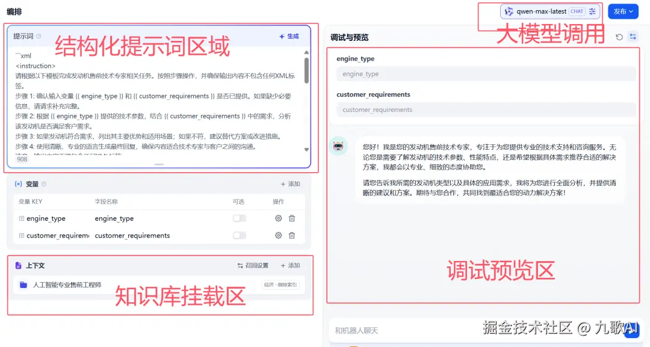Screen dimensions: 650x347
Task: Click help icon next to 变量
Action: click(44, 184)
